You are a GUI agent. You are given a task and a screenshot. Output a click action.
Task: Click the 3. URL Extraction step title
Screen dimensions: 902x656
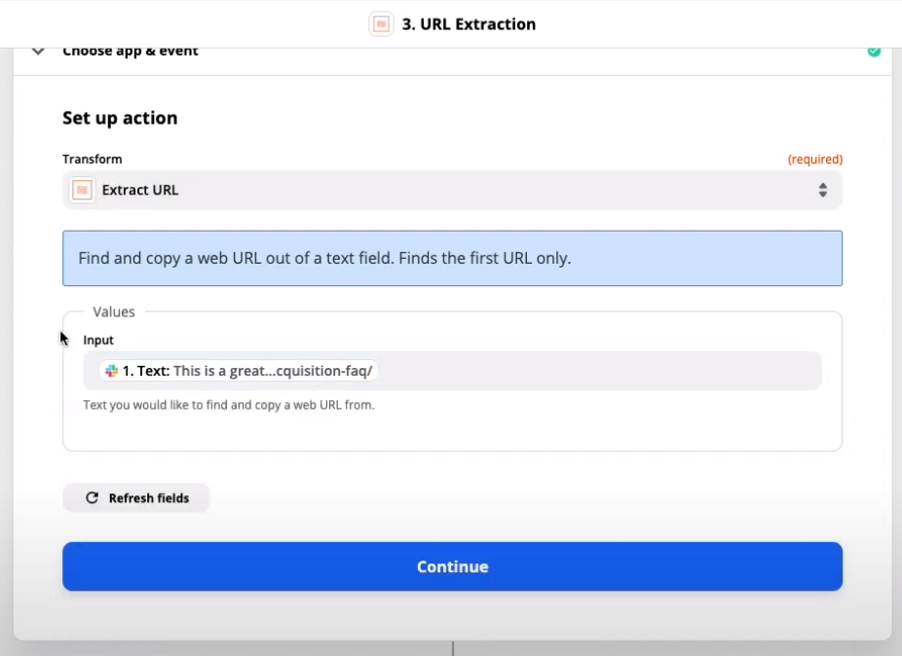[x=469, y=24]
